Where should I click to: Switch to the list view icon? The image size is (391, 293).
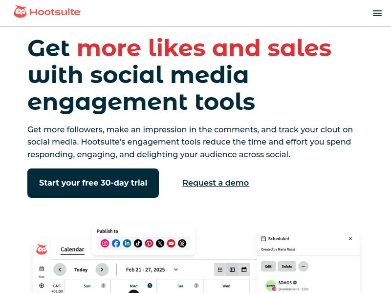click(x=220, y=270)
